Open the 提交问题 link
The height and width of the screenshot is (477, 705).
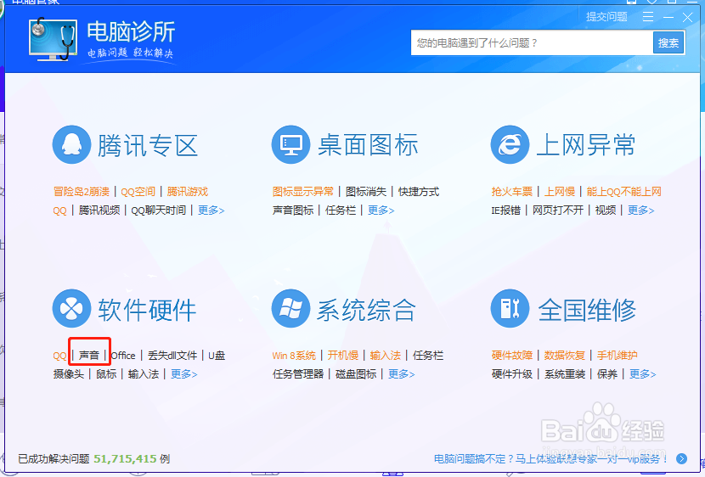pyautogui.click(x=606, y=17)
